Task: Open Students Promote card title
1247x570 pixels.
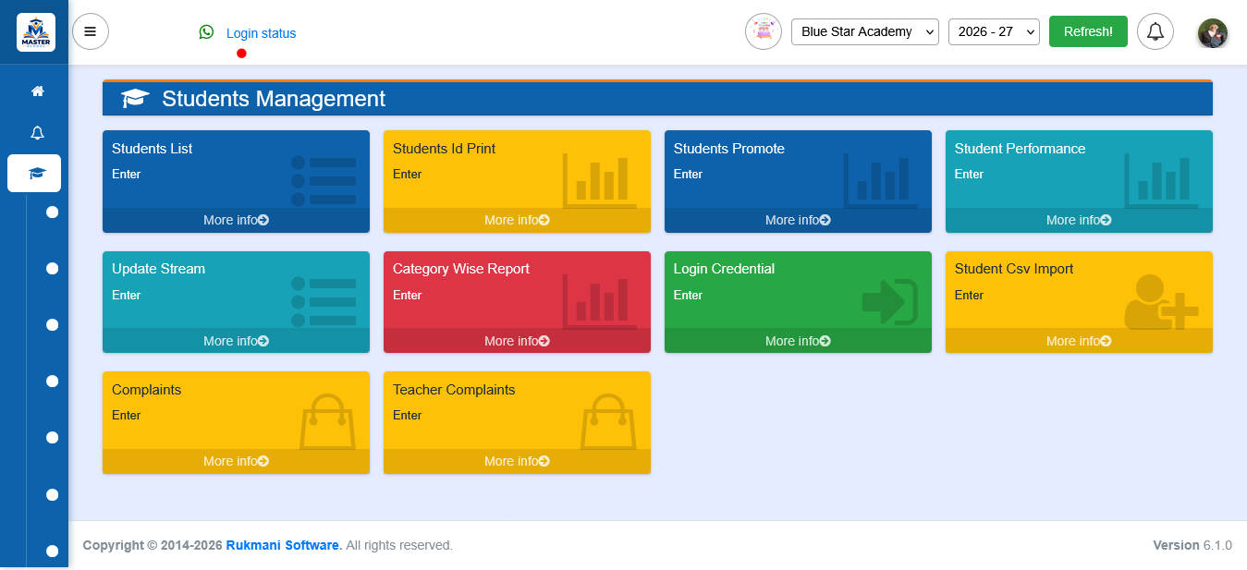Action: click(x=729, y=149)
